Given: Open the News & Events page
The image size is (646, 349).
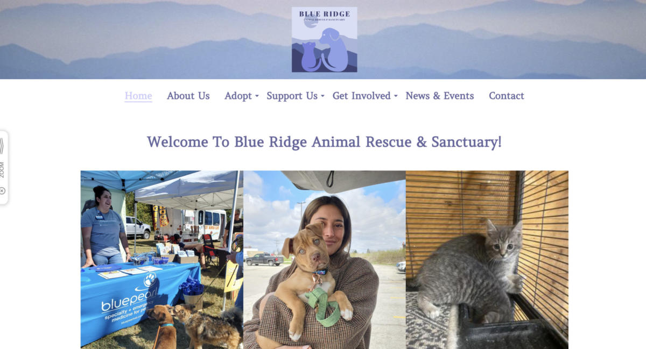Looking at the screenshot, I should pyautogui.click(x=440, y=96).
